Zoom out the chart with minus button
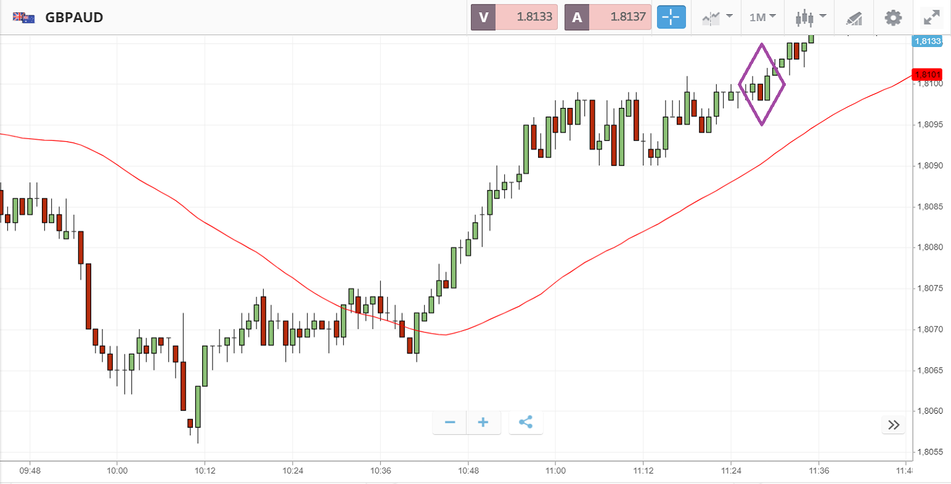 point(450,422)
